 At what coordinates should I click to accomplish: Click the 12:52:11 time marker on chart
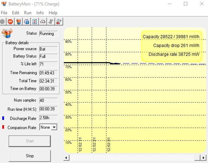point(80,144)
